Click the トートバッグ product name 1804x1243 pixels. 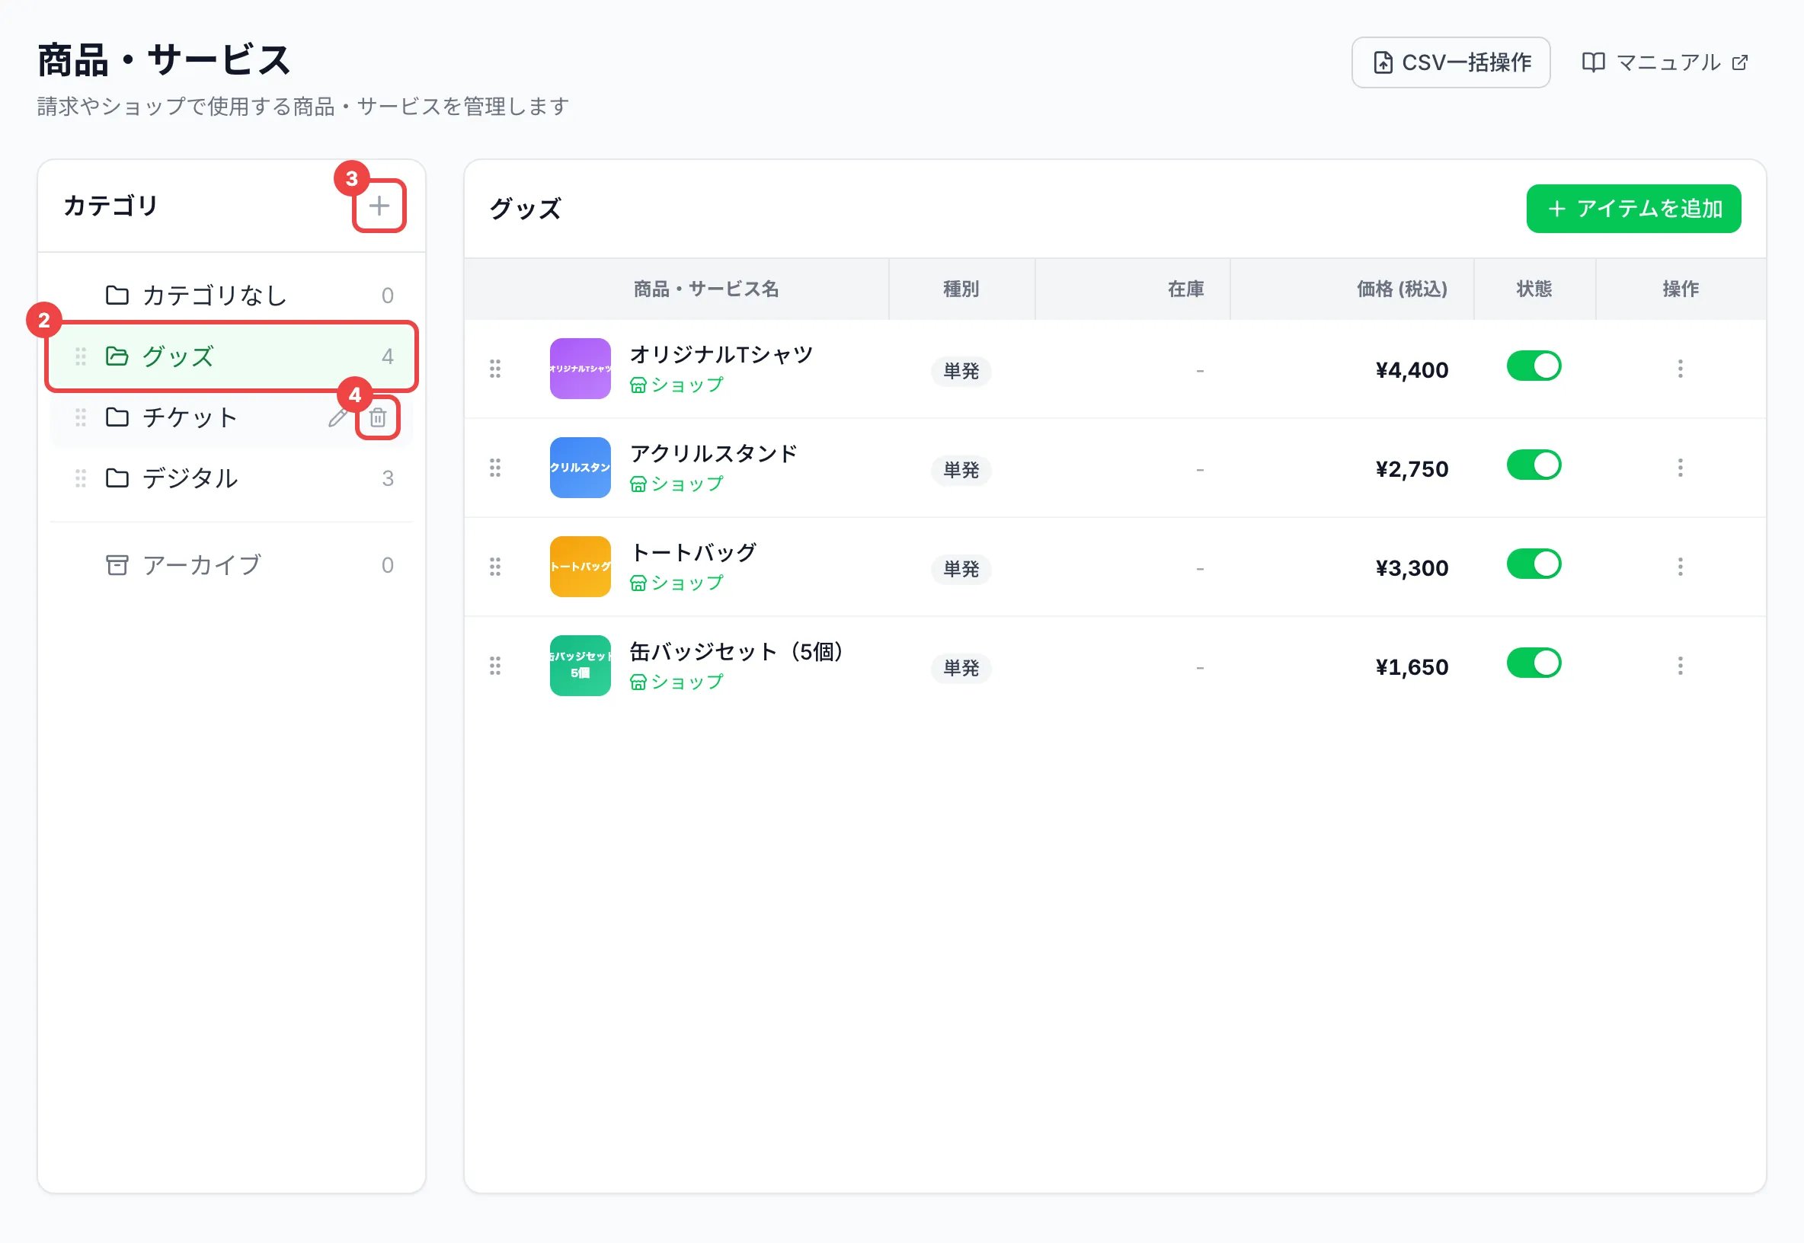click(x=693, y=552)
